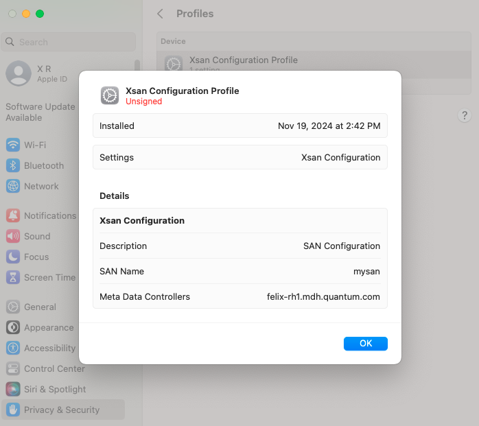The image size is (479, 426).
Task: Select the Sound sidebar label
Action: [x=37, y=236]
